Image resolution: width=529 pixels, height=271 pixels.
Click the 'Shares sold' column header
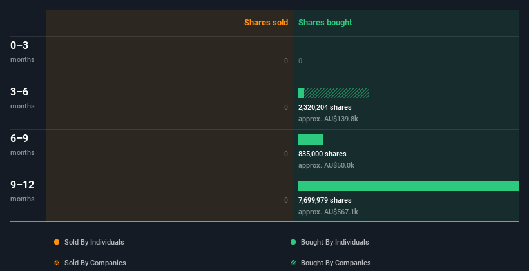(x=266, y=23)
